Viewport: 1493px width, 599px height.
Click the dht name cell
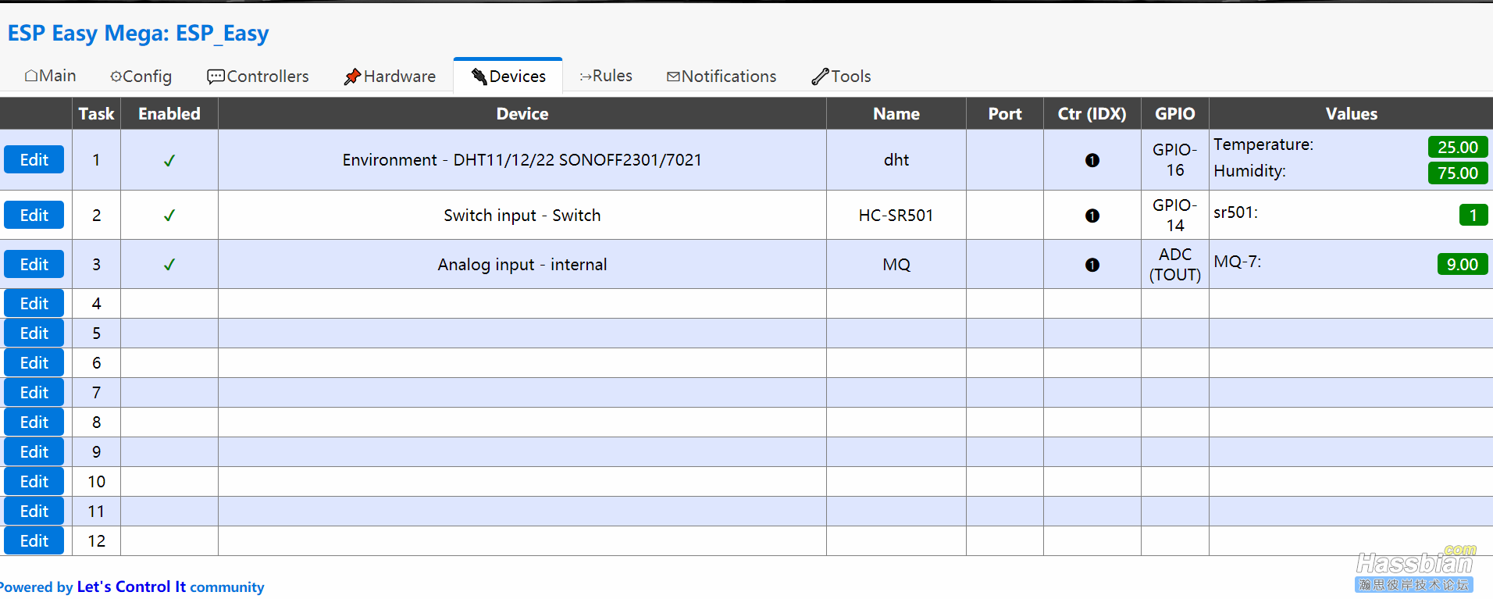click(x=896, y=159)
